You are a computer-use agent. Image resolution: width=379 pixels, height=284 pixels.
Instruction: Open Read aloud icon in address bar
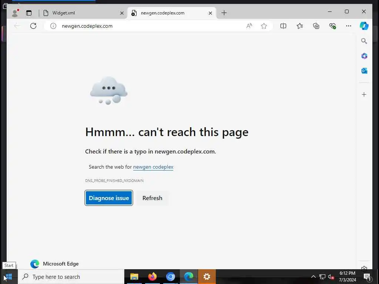[249, 26]
